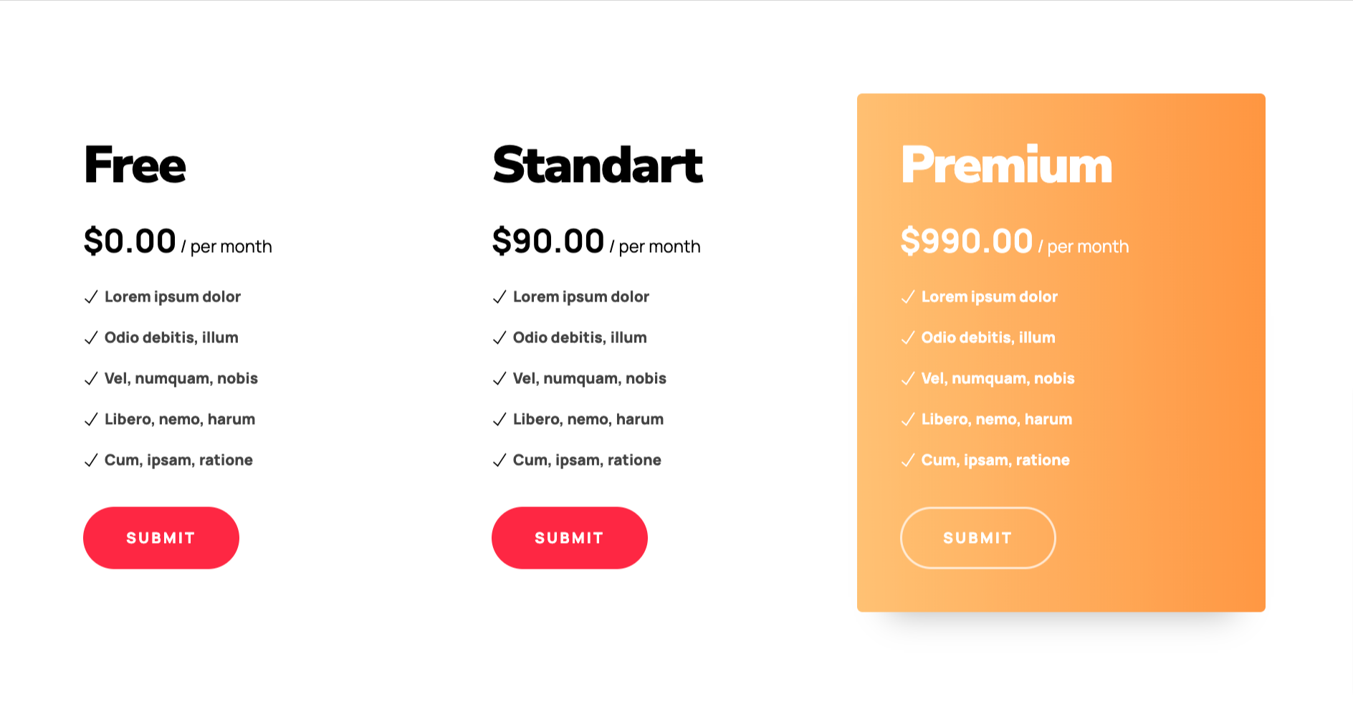Click the Premium heading on orange card
The width and height of the screenshot is (1353, 712).
1006,165
